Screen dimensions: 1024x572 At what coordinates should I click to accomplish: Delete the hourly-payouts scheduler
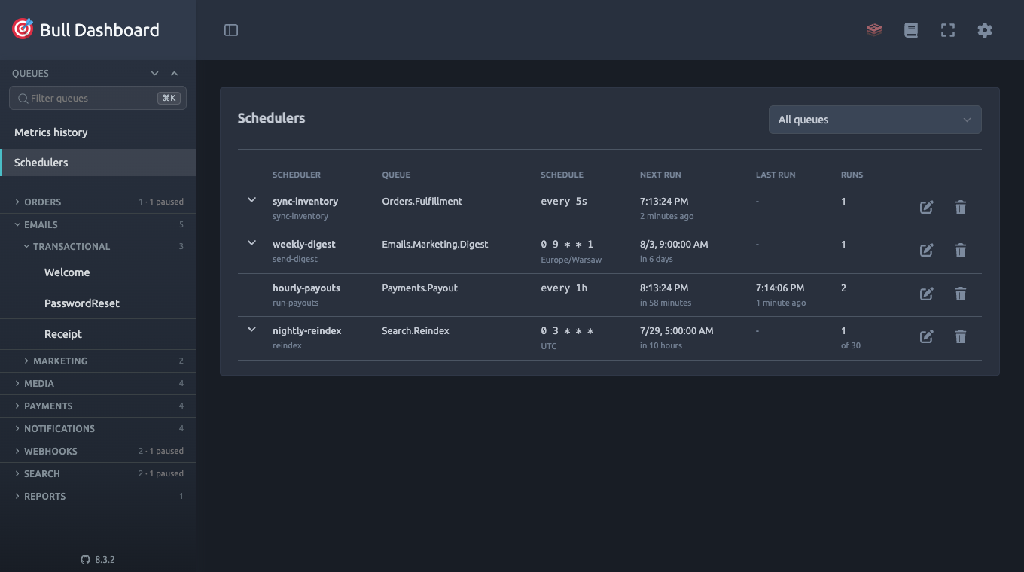click(961, 294)
